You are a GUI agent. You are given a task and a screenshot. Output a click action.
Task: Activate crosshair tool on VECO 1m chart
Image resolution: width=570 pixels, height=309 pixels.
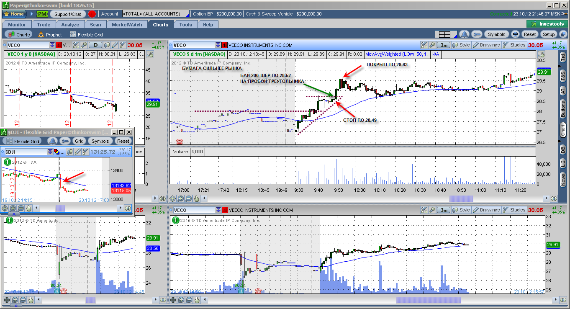[173, 199]
